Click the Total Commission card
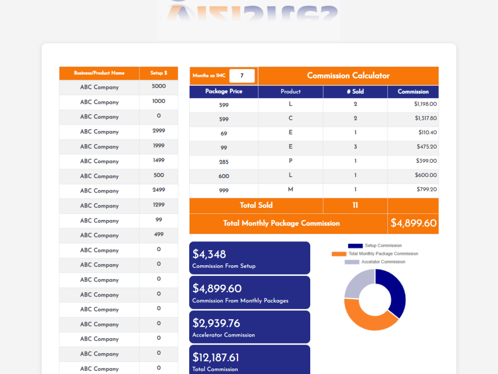498x374 pixels. coord(249,360)
